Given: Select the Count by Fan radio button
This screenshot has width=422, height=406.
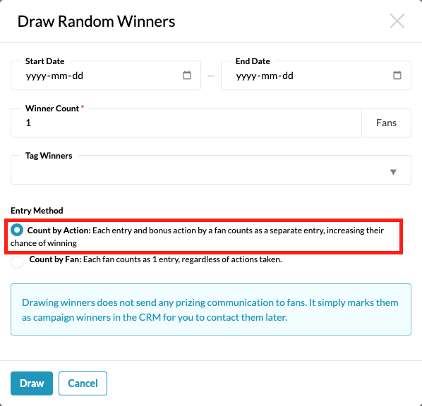Looking at the screenshot, I should click(17, 262).
